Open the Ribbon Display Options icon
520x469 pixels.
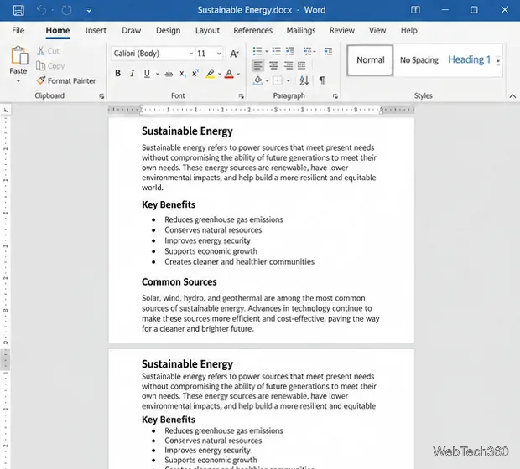415,10
